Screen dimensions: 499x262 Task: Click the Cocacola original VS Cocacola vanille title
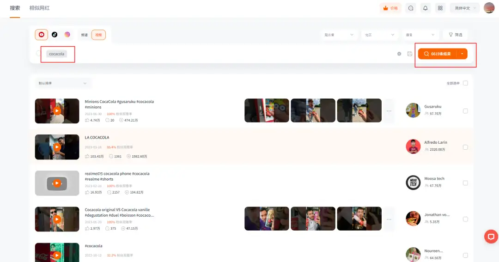point(119,213)
